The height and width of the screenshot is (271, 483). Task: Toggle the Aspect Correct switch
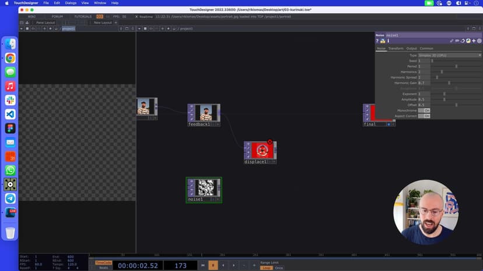(424, 116)
